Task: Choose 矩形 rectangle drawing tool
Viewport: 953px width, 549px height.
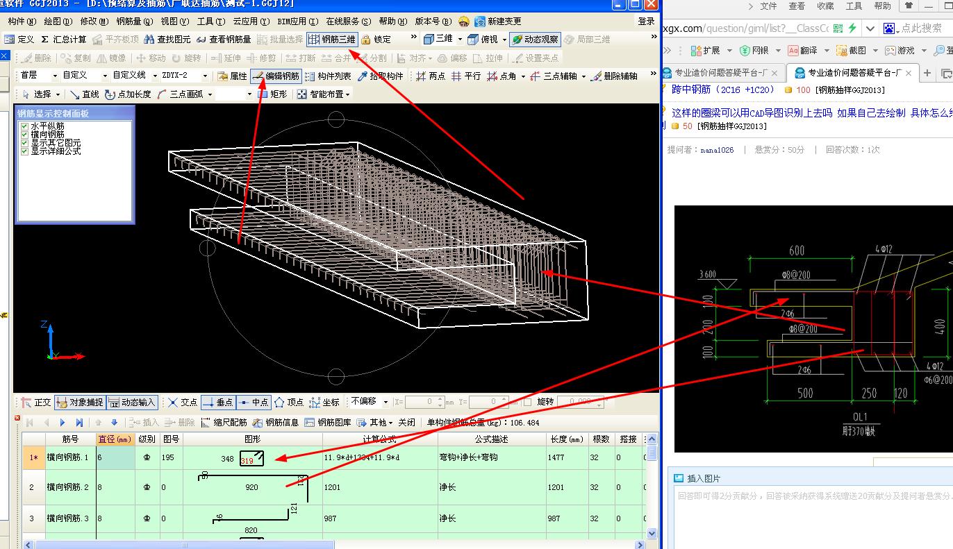Action: (272, 94)
